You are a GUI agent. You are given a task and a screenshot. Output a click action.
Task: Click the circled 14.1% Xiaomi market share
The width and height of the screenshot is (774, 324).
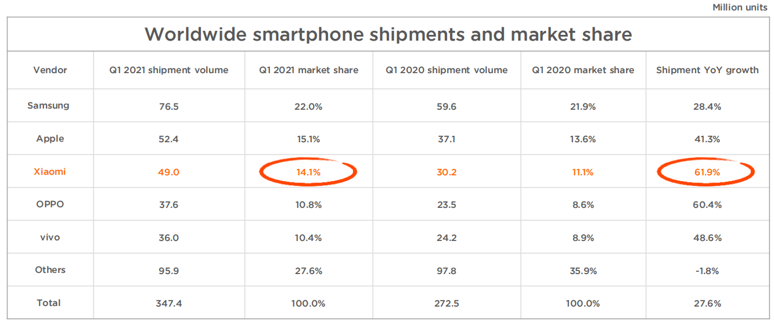coord(308,172)
